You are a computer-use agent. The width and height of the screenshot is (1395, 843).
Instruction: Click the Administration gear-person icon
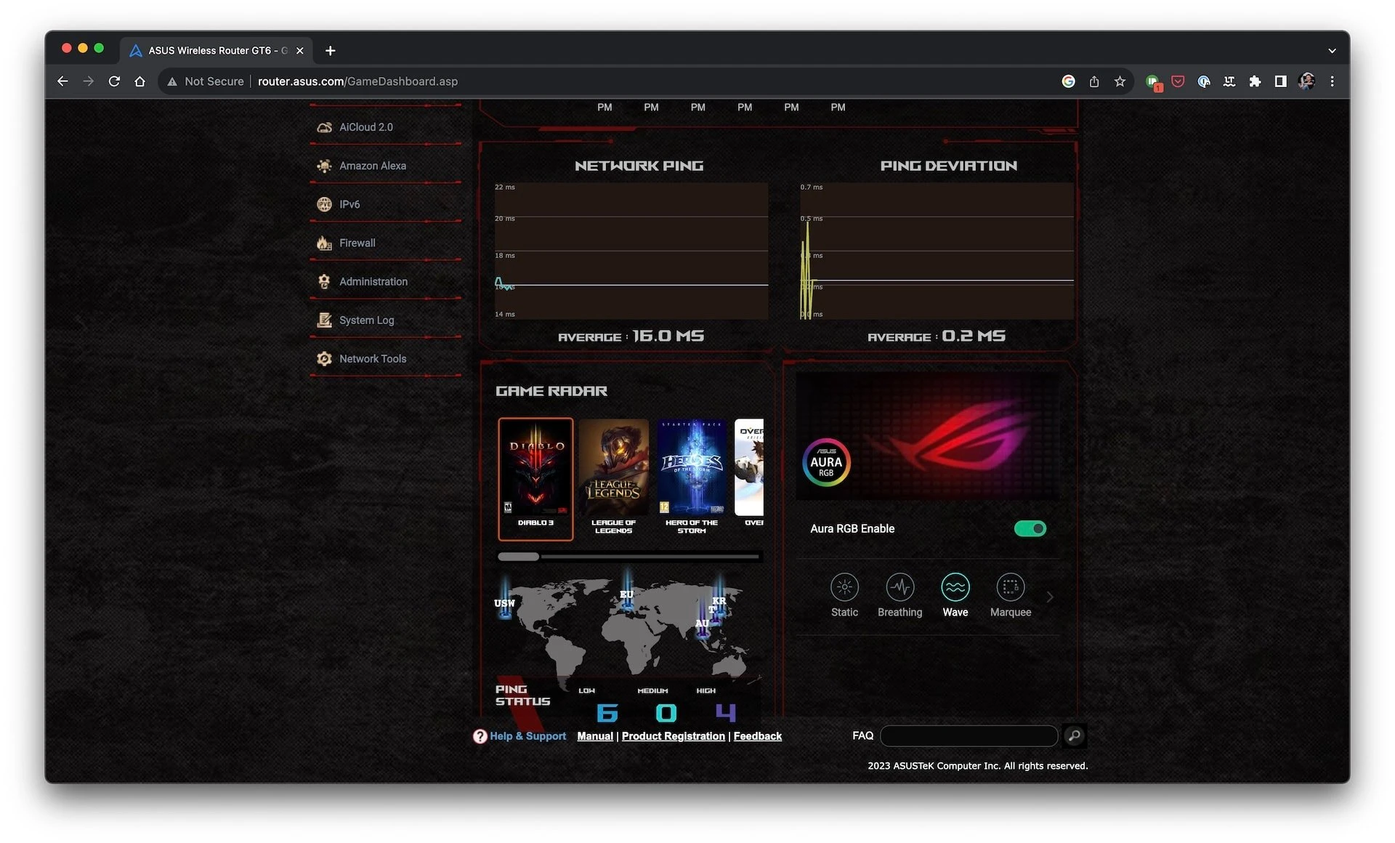(x=324, y=281)
